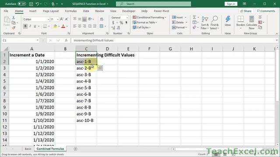Click the Calculate Now icon

(252, 22)
